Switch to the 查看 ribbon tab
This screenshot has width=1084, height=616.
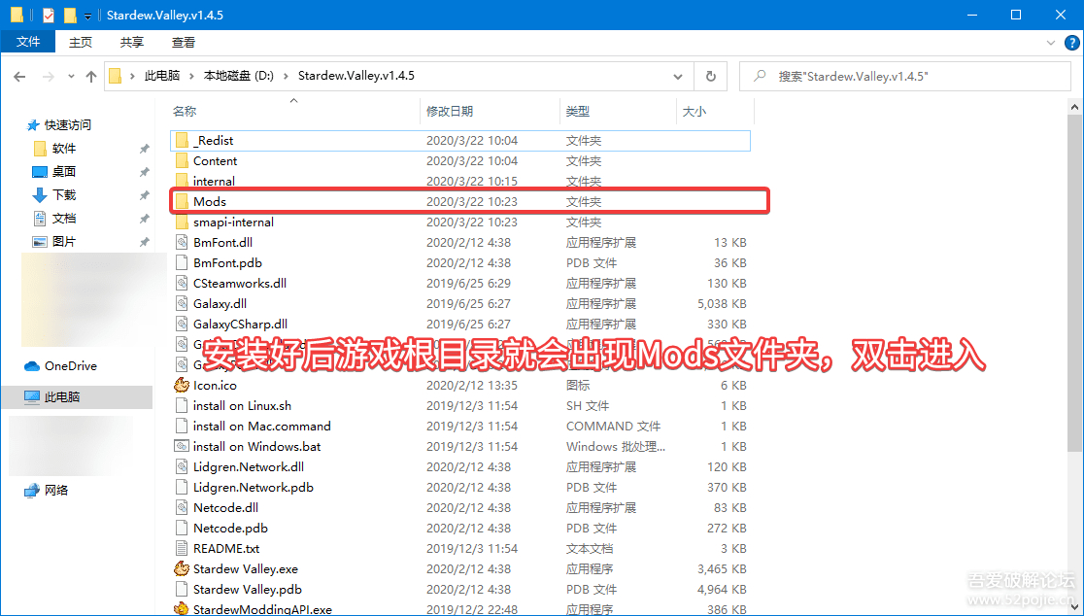click(x=184, y=42)
